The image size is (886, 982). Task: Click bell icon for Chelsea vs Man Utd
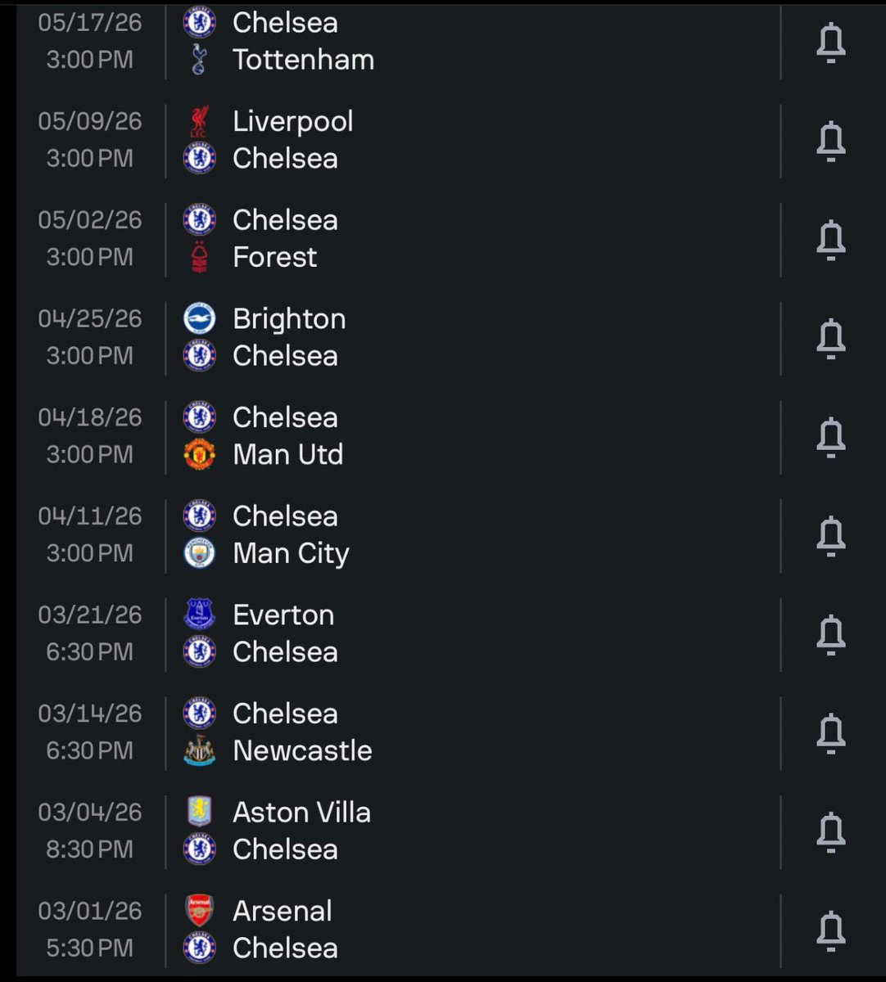pyautogui.click(x=830, y=436)
